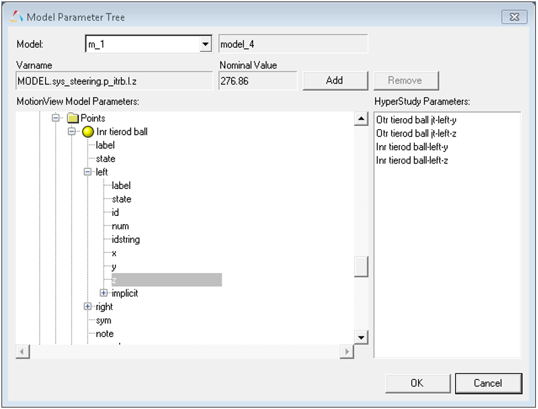Click the Remove button
Image resolution: width=538 pixels, height=409 pixels.
pyautogui.click(x=406, y=81)
